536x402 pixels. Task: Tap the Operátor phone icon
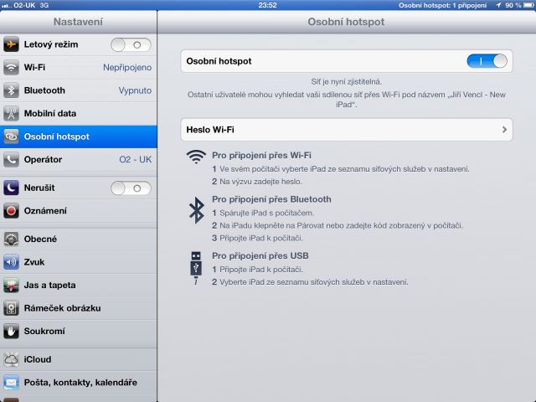11,159
